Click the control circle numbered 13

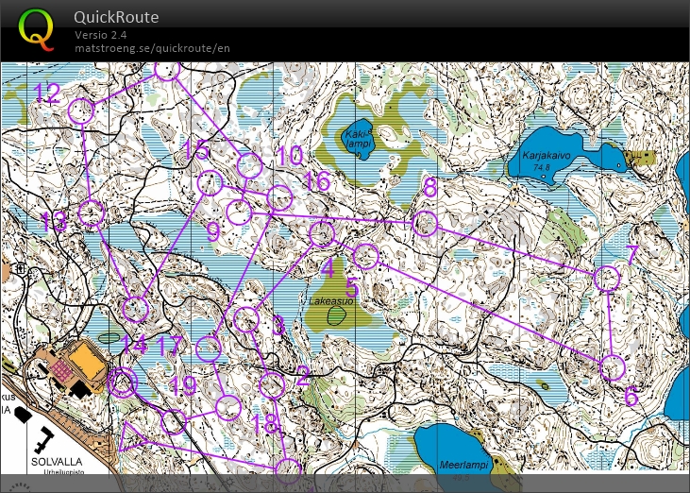point(91,212)
